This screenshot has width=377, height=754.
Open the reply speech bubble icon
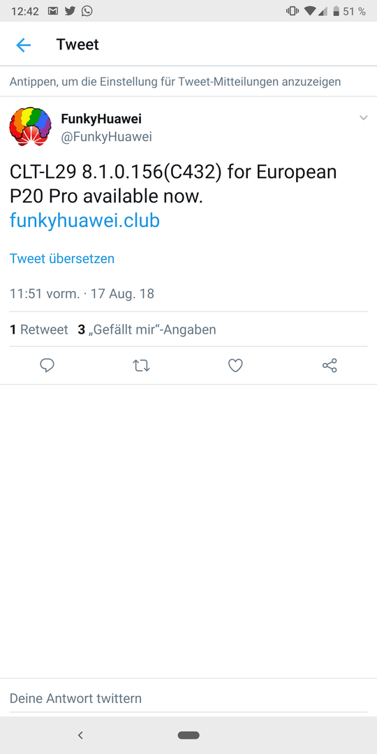point(47,365)
